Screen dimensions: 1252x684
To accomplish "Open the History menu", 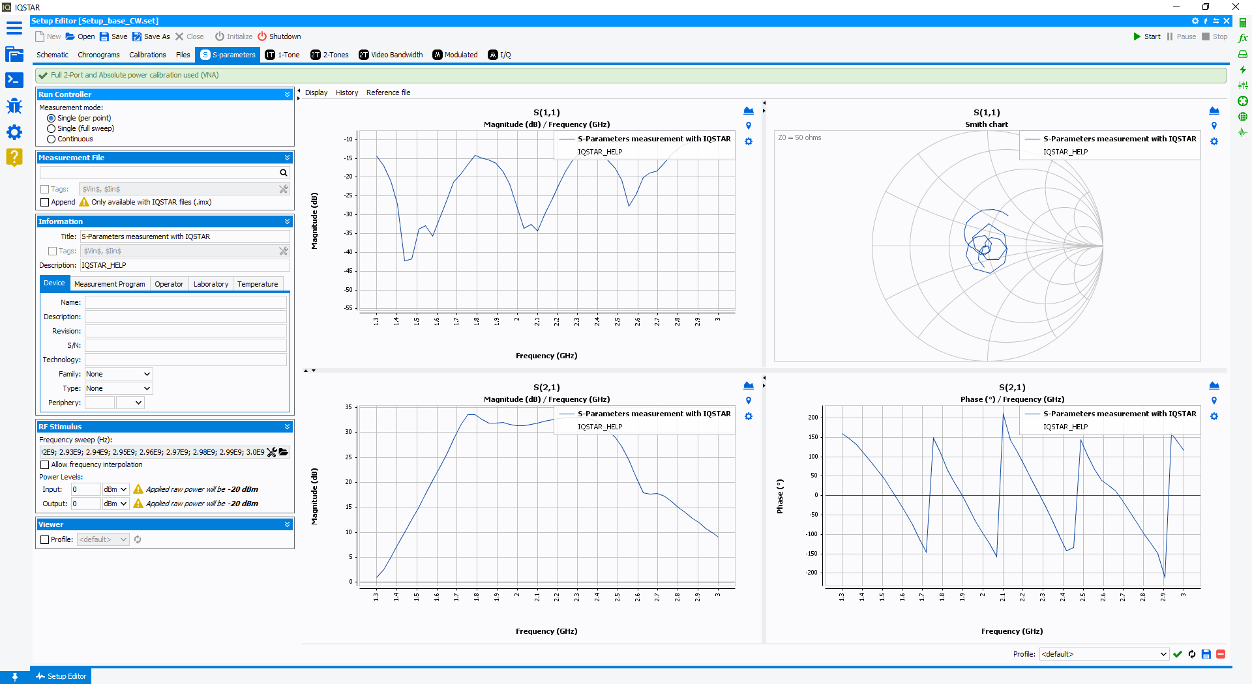I will 347,93.
